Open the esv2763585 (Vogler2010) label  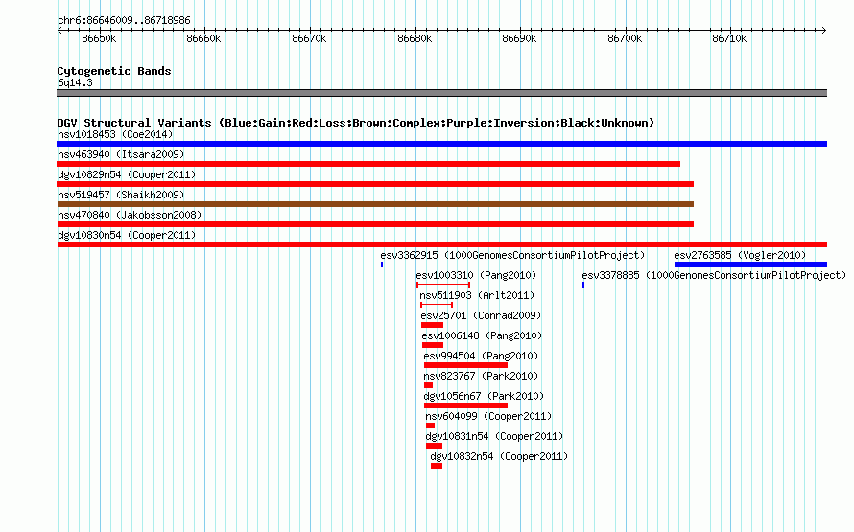[740, 255]
